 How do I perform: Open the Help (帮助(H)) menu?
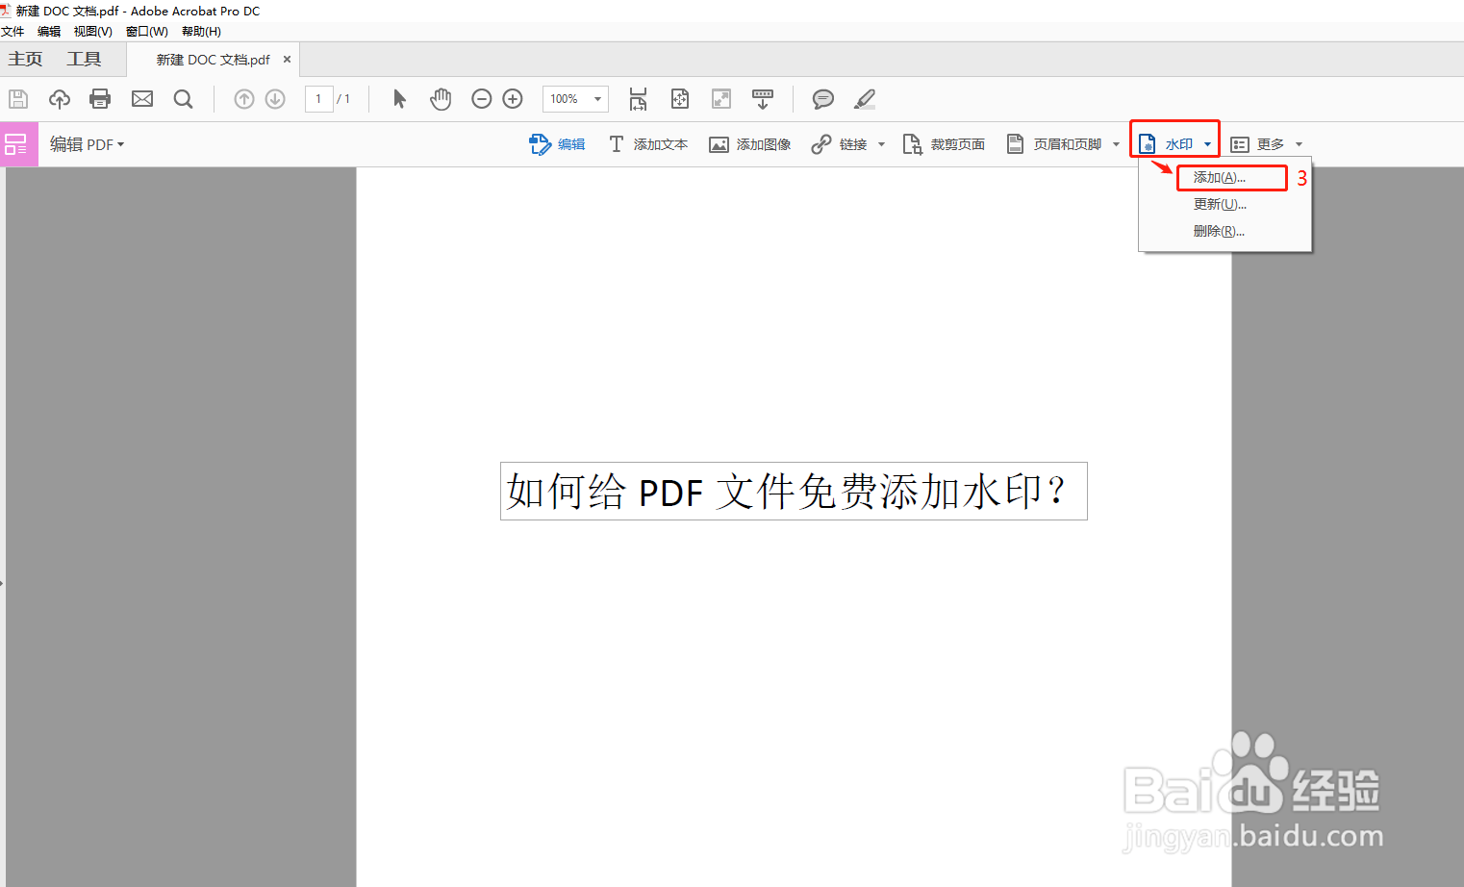click(201, 32)
